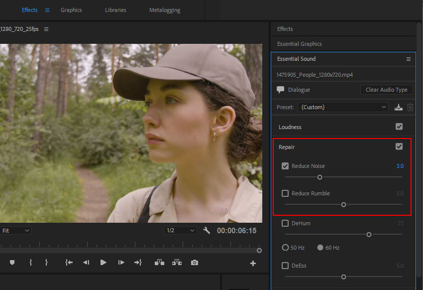Viewport: 423px width, 290px height.
Task: Export frame with camera icon
Action: pos(195,263)
